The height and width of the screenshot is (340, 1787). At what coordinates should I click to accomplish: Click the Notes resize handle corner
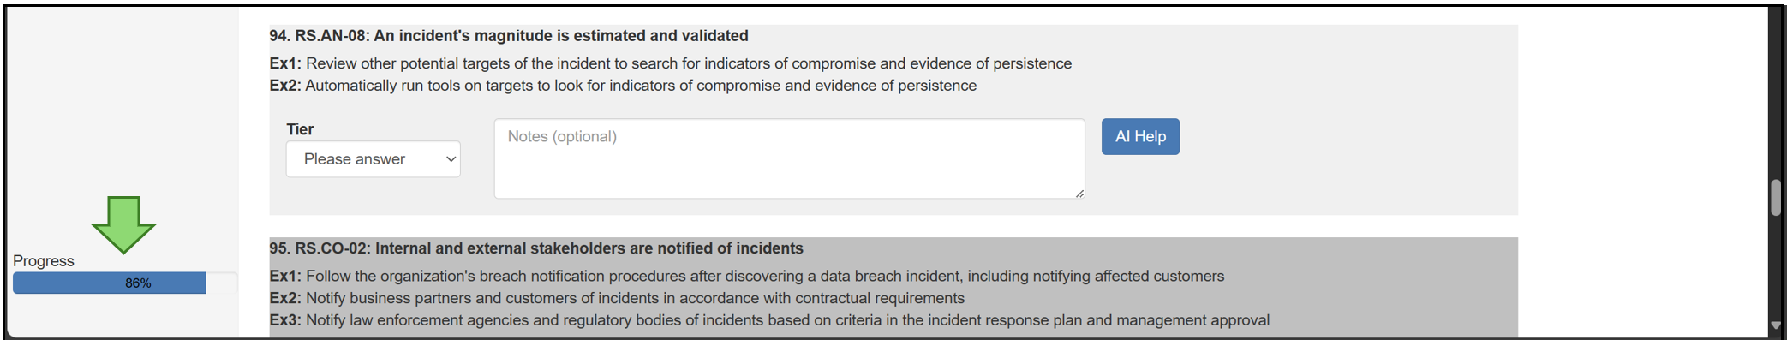[x=1079, y=194]
